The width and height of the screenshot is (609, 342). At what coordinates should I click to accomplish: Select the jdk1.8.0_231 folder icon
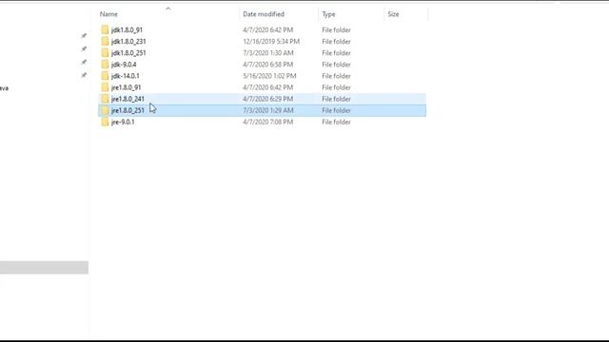(105, 42)
